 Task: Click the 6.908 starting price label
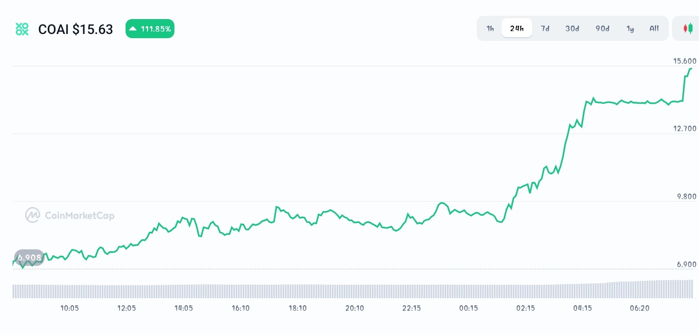[29, 257]
